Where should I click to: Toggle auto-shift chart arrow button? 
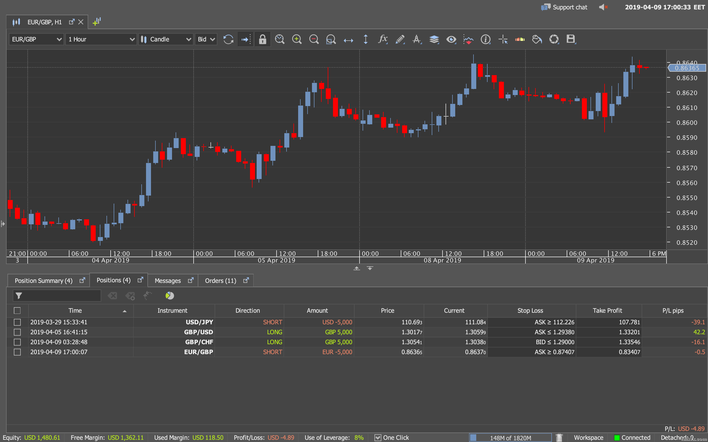(x=246, y=39)
